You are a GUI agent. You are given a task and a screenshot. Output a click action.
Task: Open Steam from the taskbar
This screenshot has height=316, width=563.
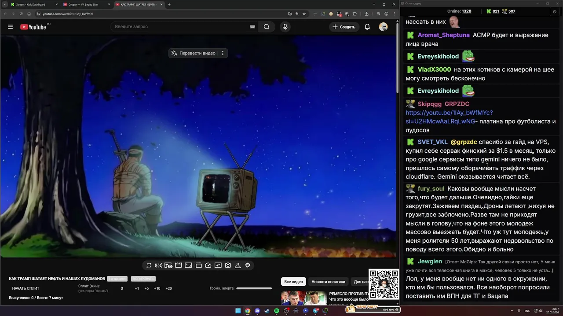[267, 311]
